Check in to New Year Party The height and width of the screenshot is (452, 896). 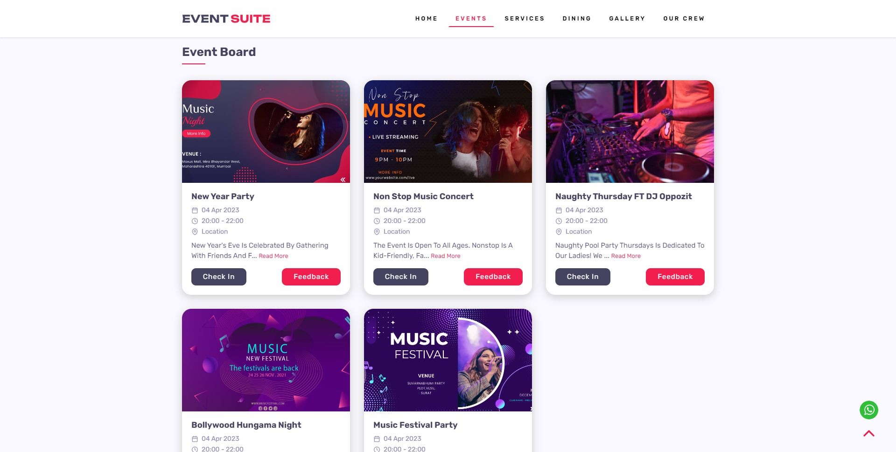[219, 277]
